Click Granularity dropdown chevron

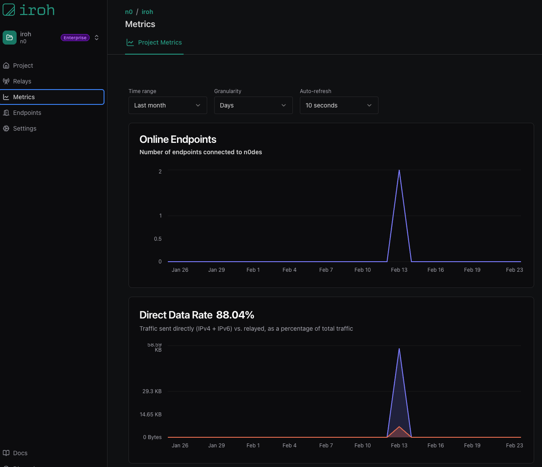click(x=284, y=105)
